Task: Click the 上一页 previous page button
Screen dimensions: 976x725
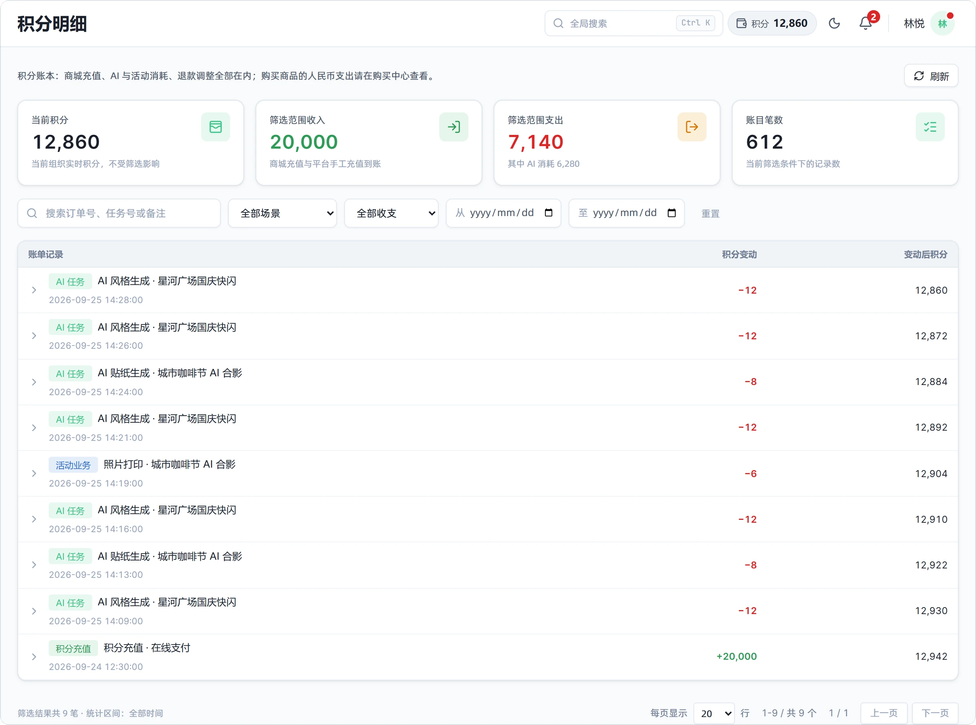Action: 884,713
